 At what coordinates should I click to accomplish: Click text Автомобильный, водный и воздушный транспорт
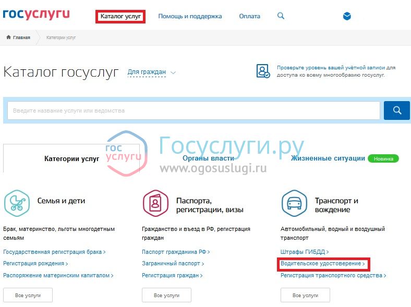(x=333, y=234)
